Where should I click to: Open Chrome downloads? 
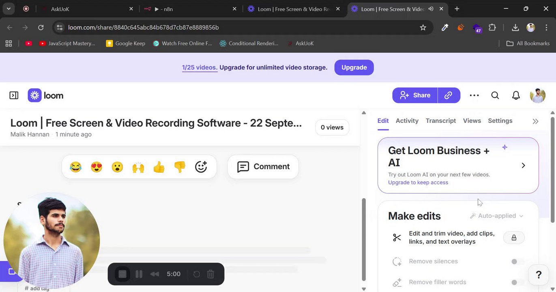coord(515,28)
